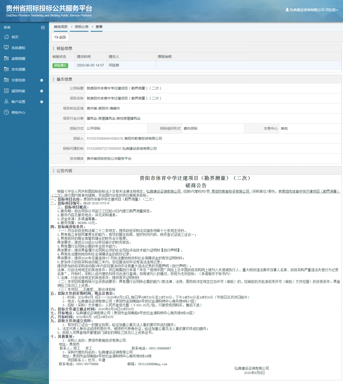Select the 招标公告 breadcrumb tab
The image size is (343, 384).
(81, 27)
